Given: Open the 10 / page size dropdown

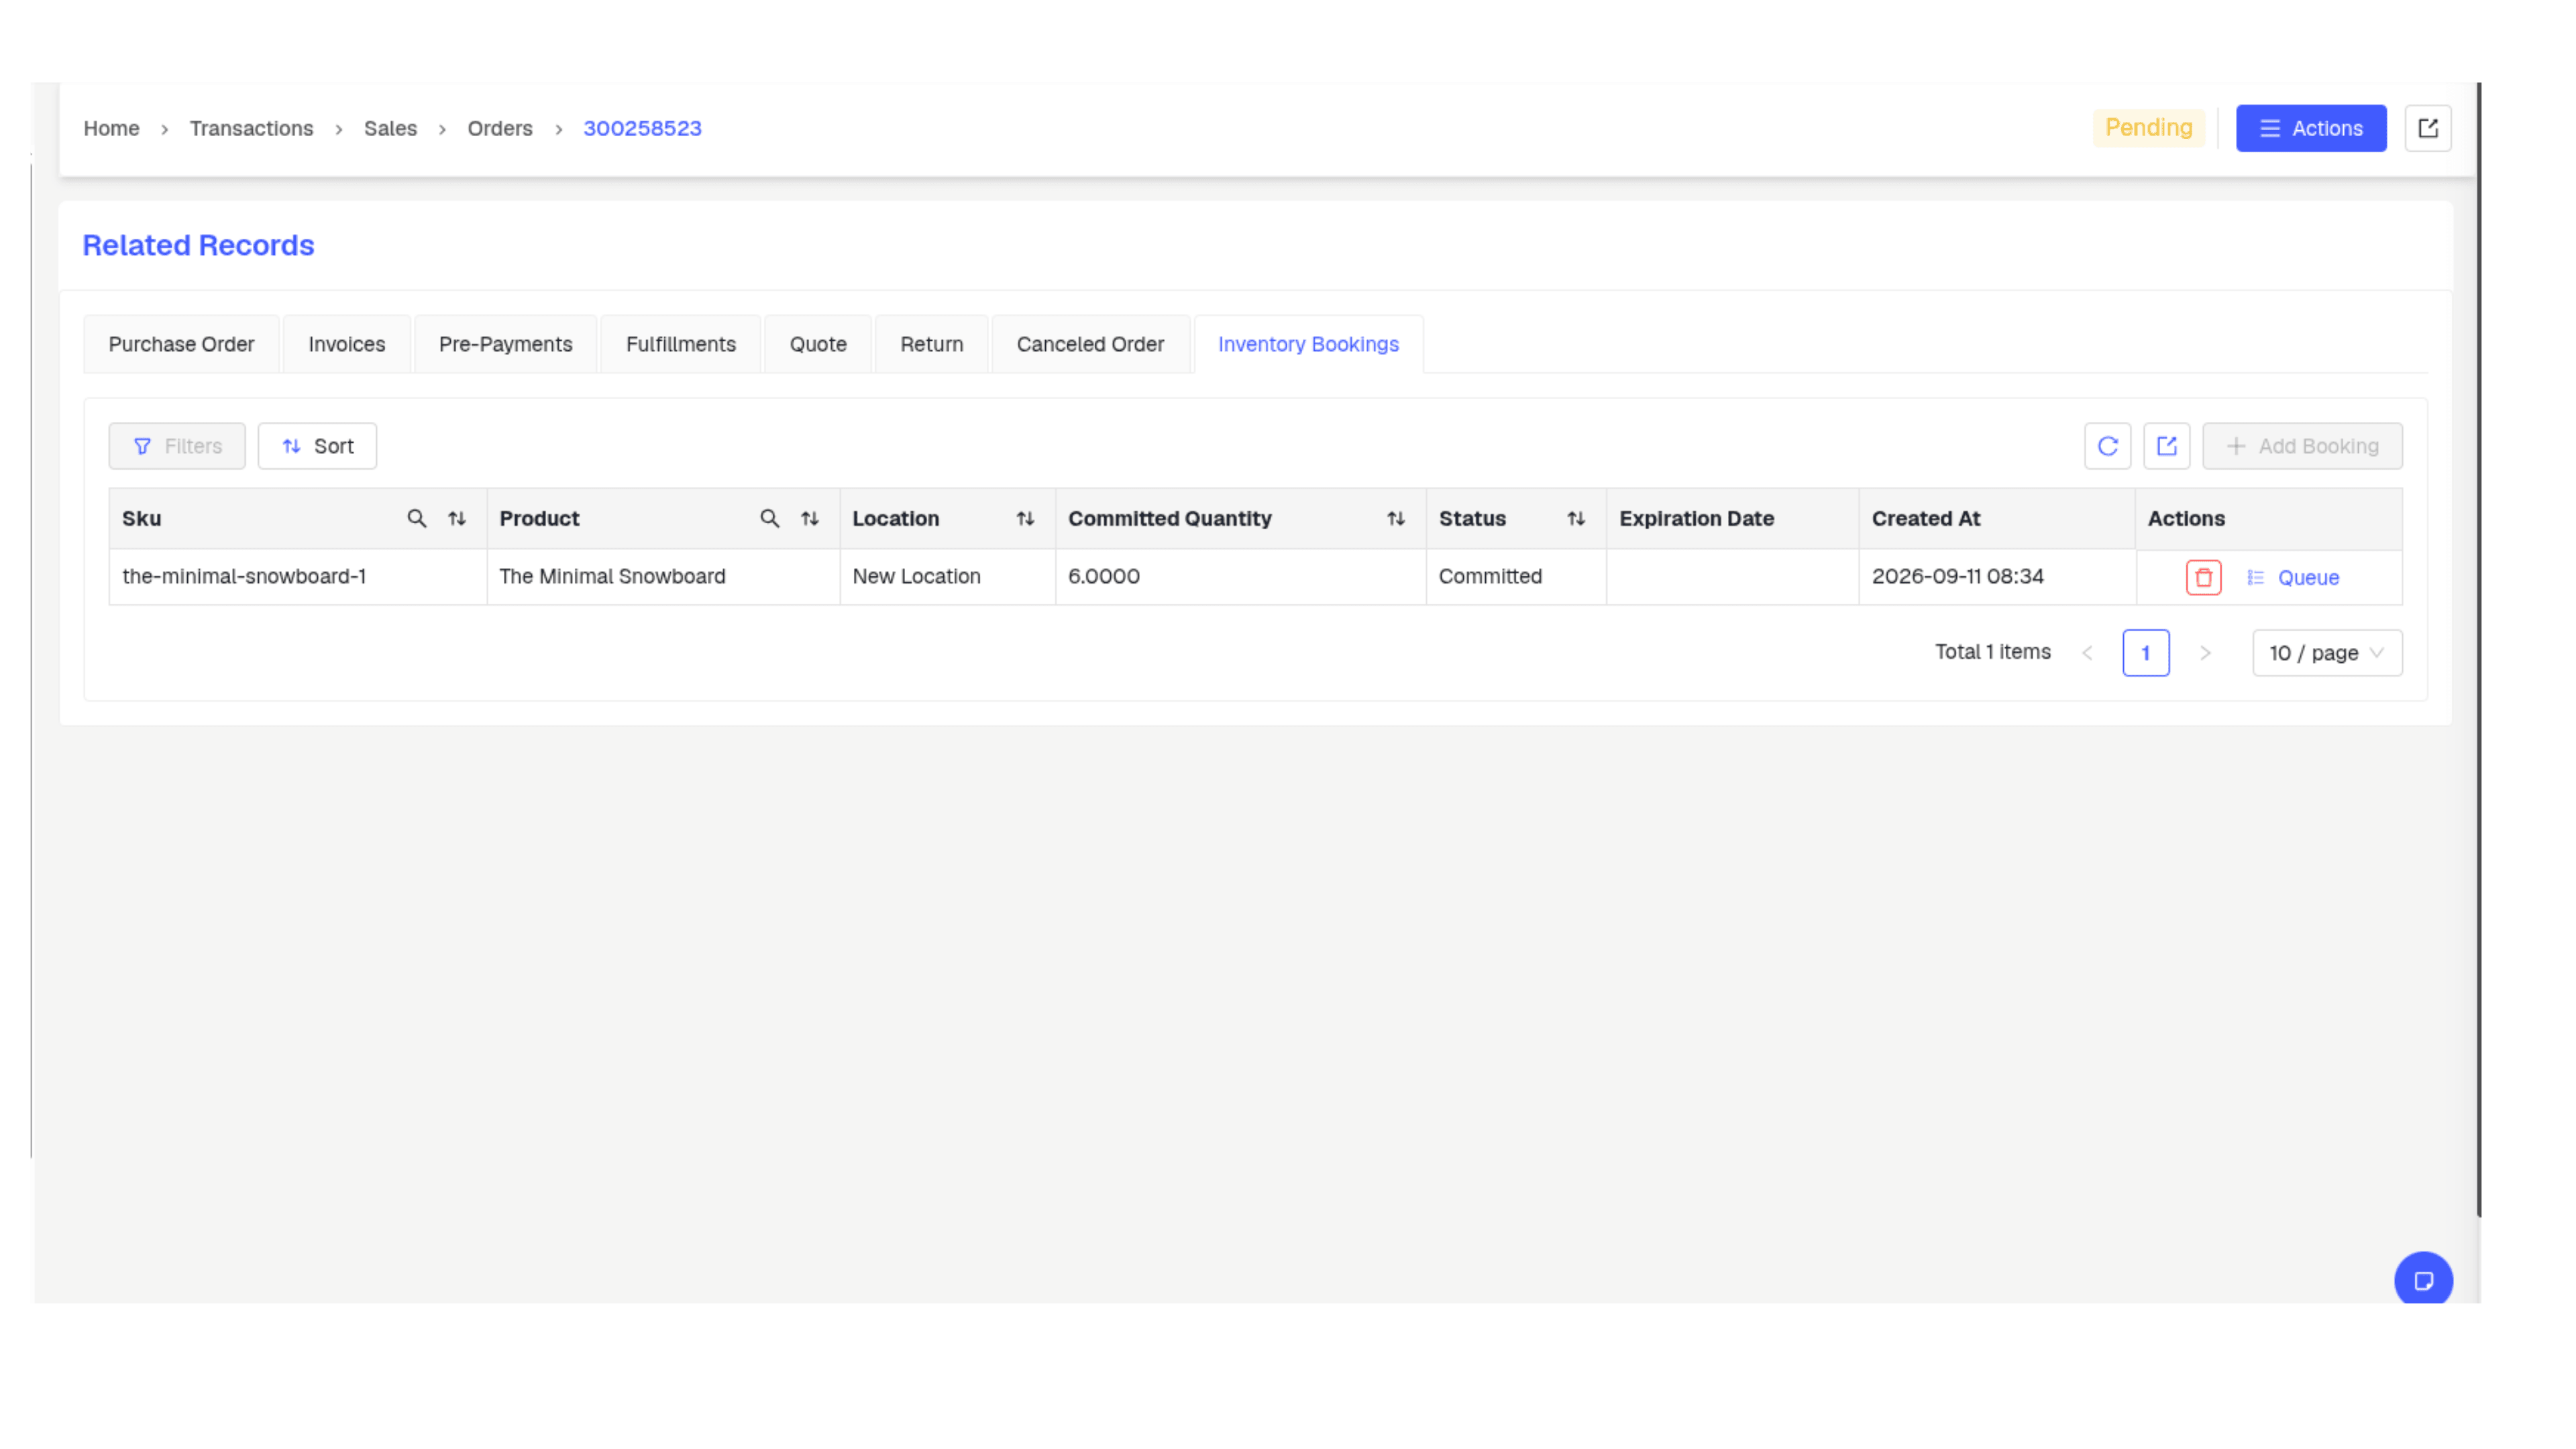Looking at the screenshot, I should [x=2326, y=653].
